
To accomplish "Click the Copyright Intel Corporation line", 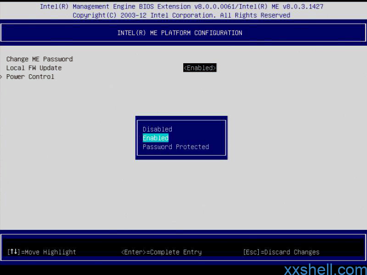I will [181, 15].
